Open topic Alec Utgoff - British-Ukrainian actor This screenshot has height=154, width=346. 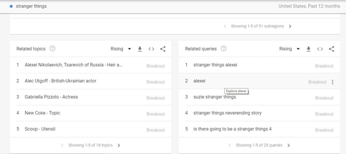pos(60,81)
